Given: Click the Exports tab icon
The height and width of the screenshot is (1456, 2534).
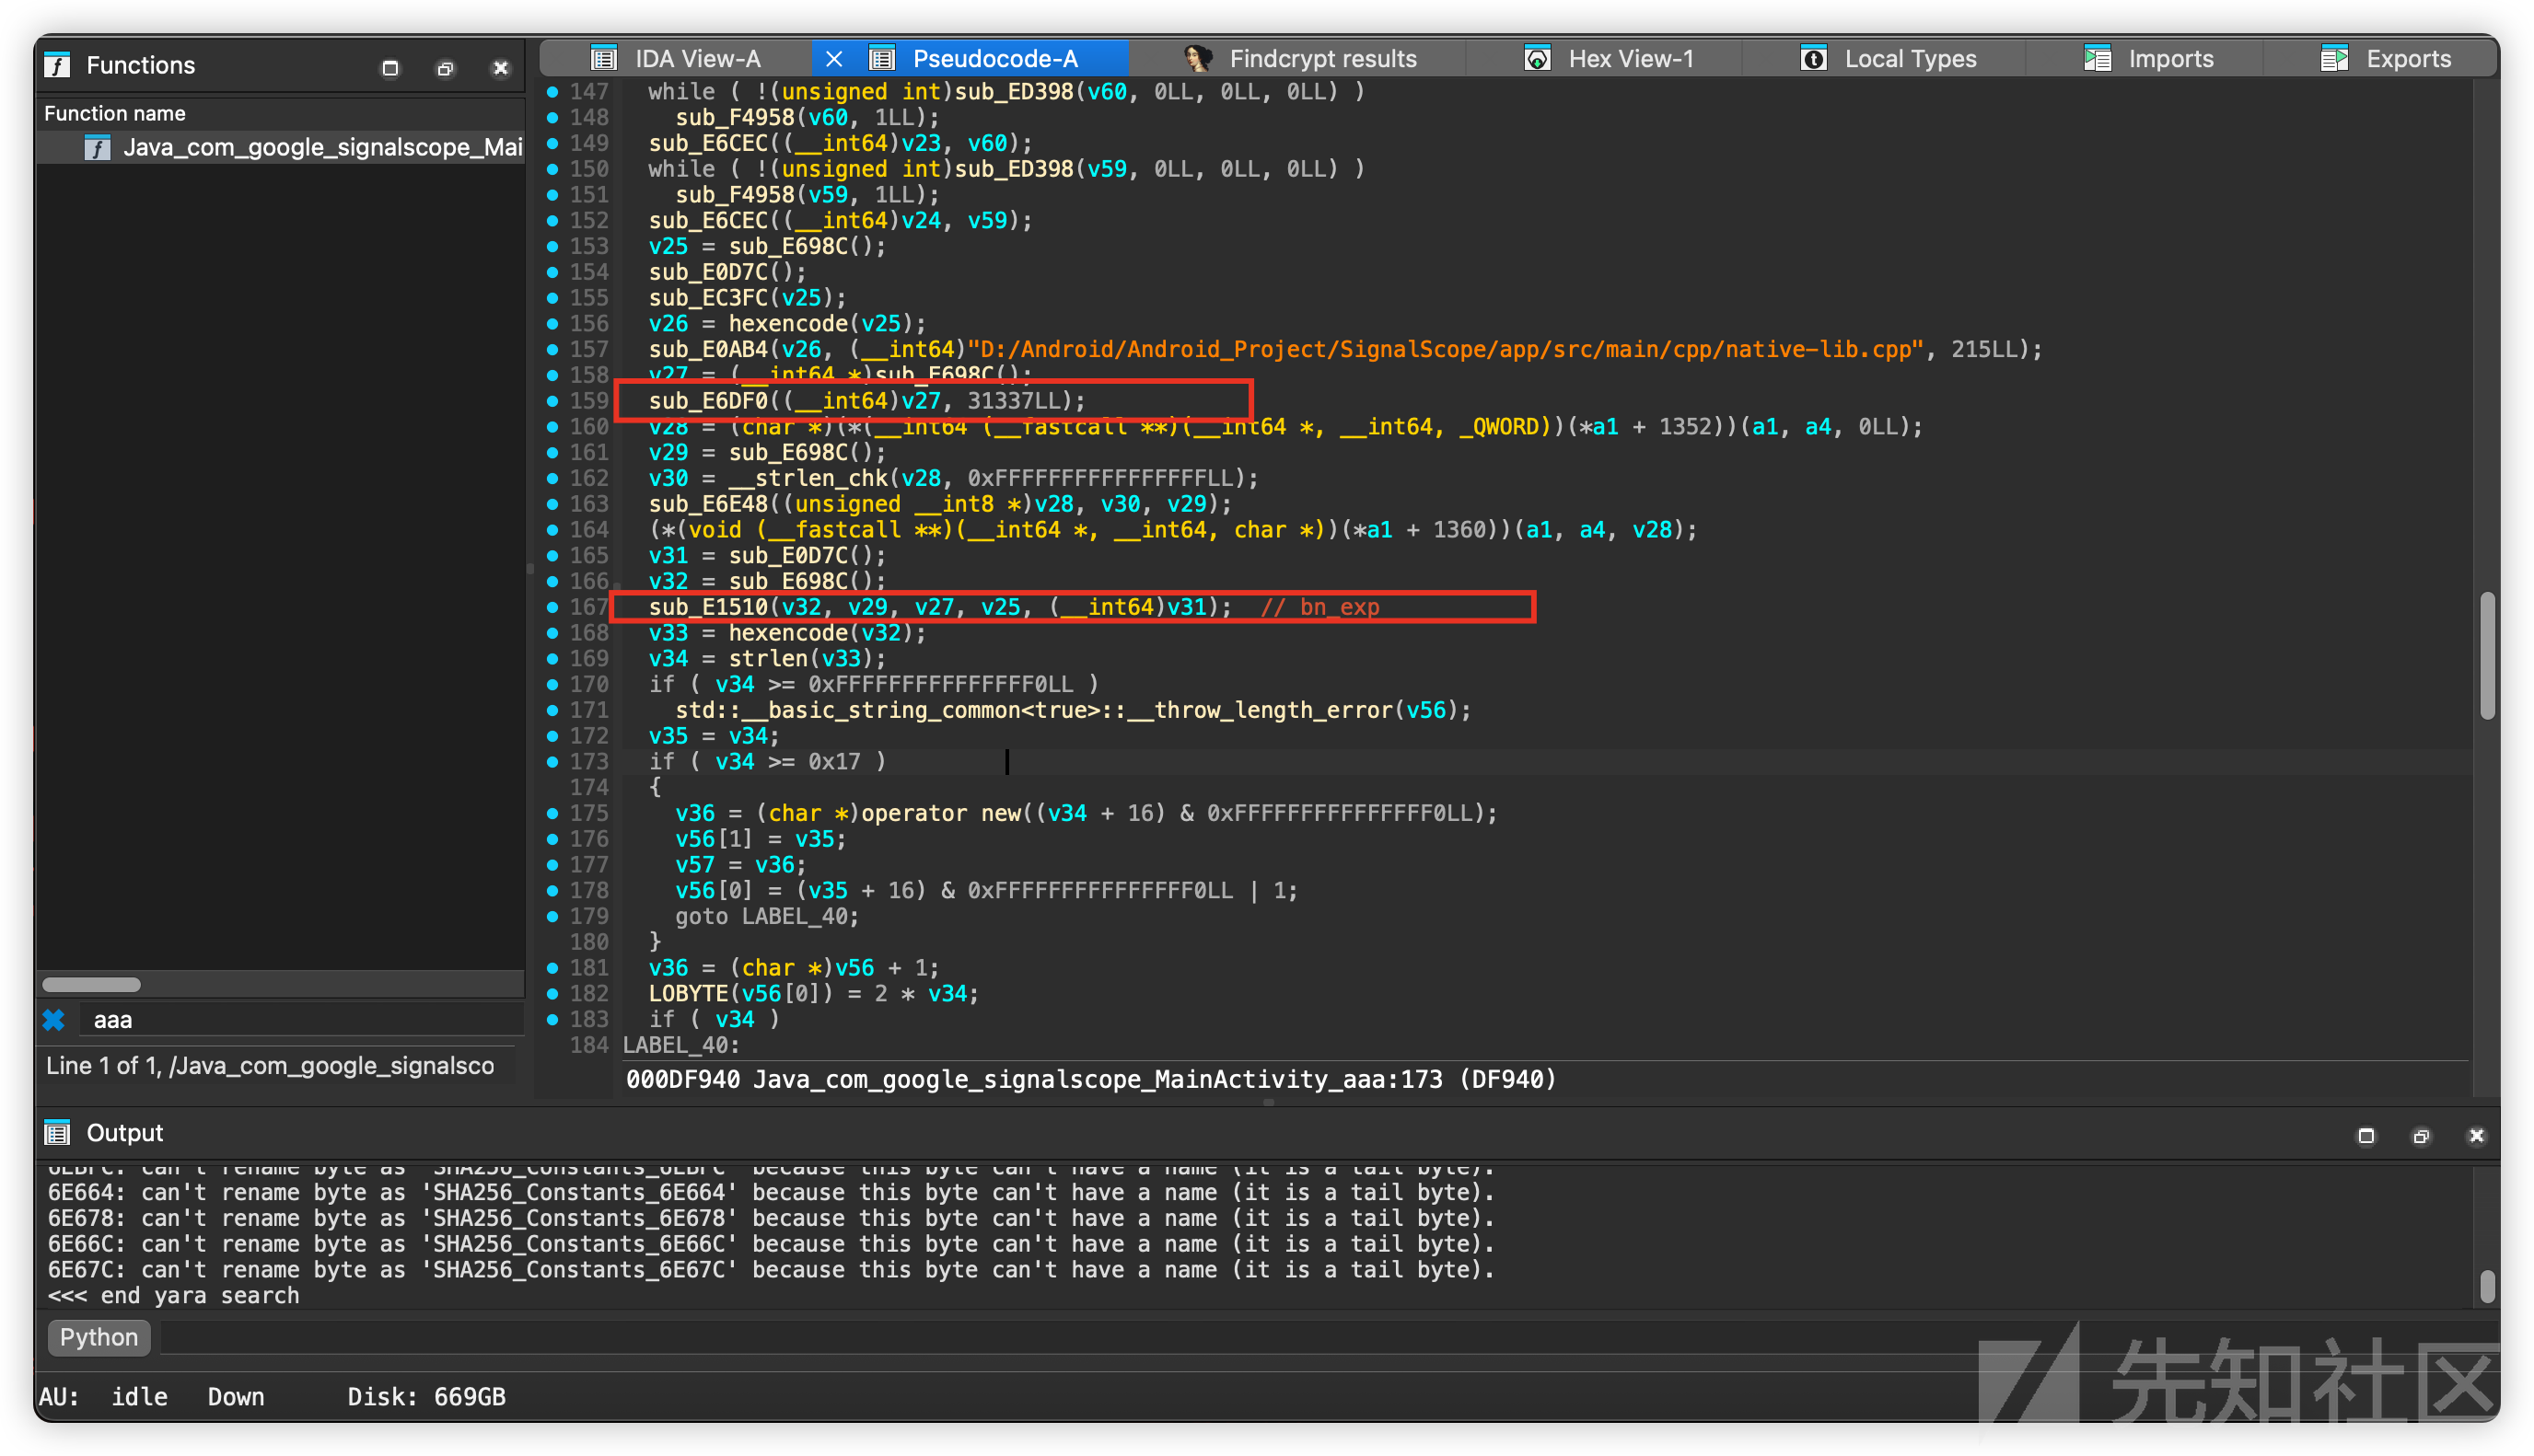Looking at the screenshot, I should [2334, 59].
